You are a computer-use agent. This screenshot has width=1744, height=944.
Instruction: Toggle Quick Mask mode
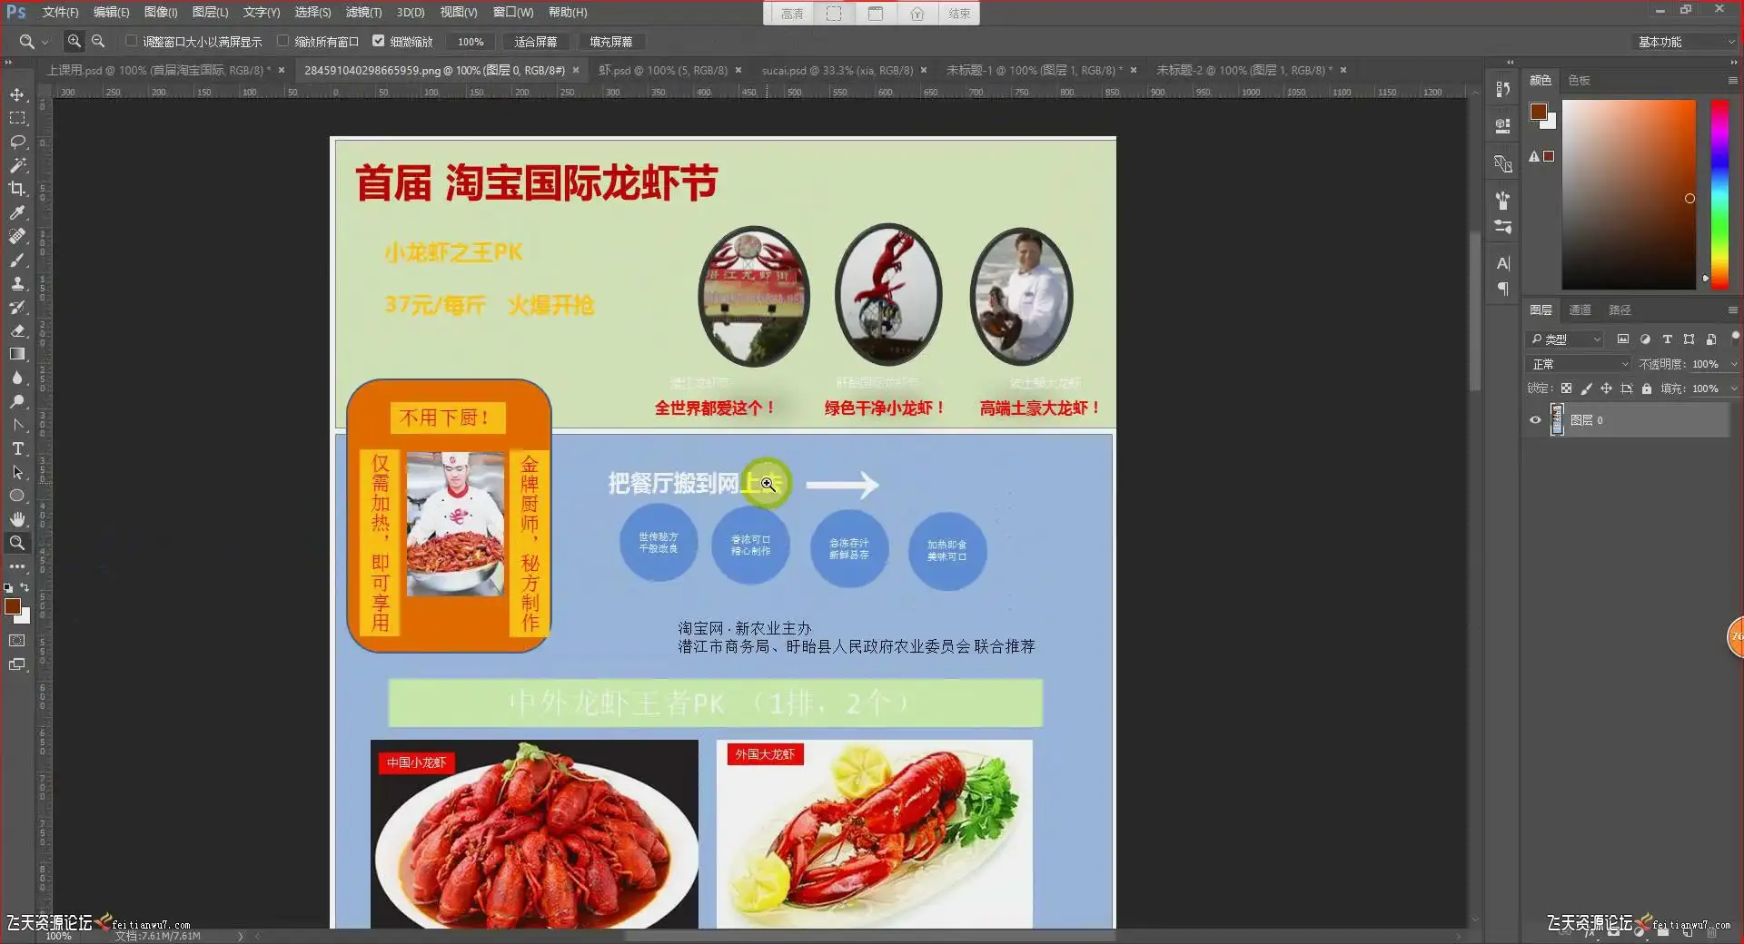(x=17, y=641)
